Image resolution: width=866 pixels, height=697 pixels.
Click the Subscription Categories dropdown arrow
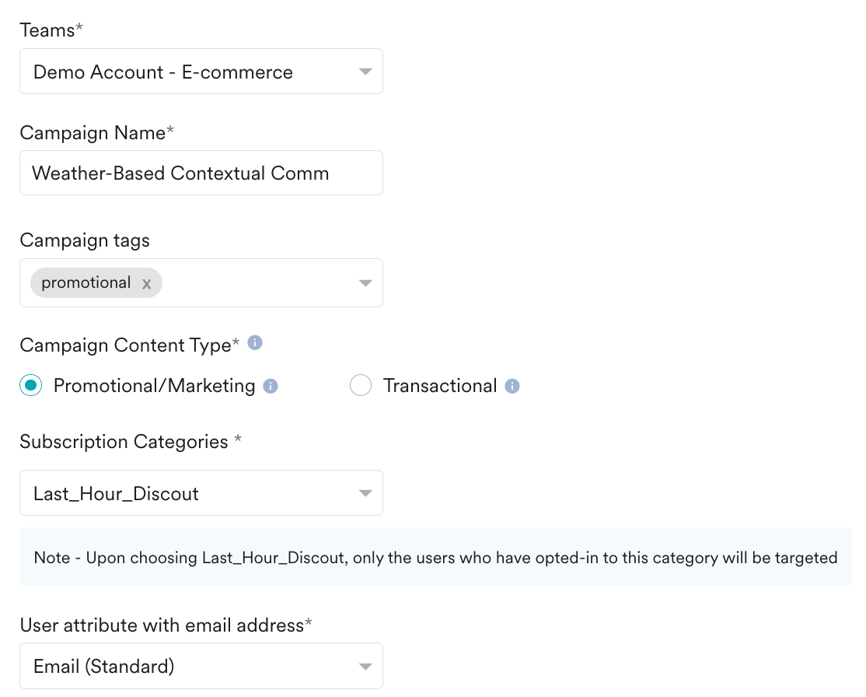click(365, 493)
